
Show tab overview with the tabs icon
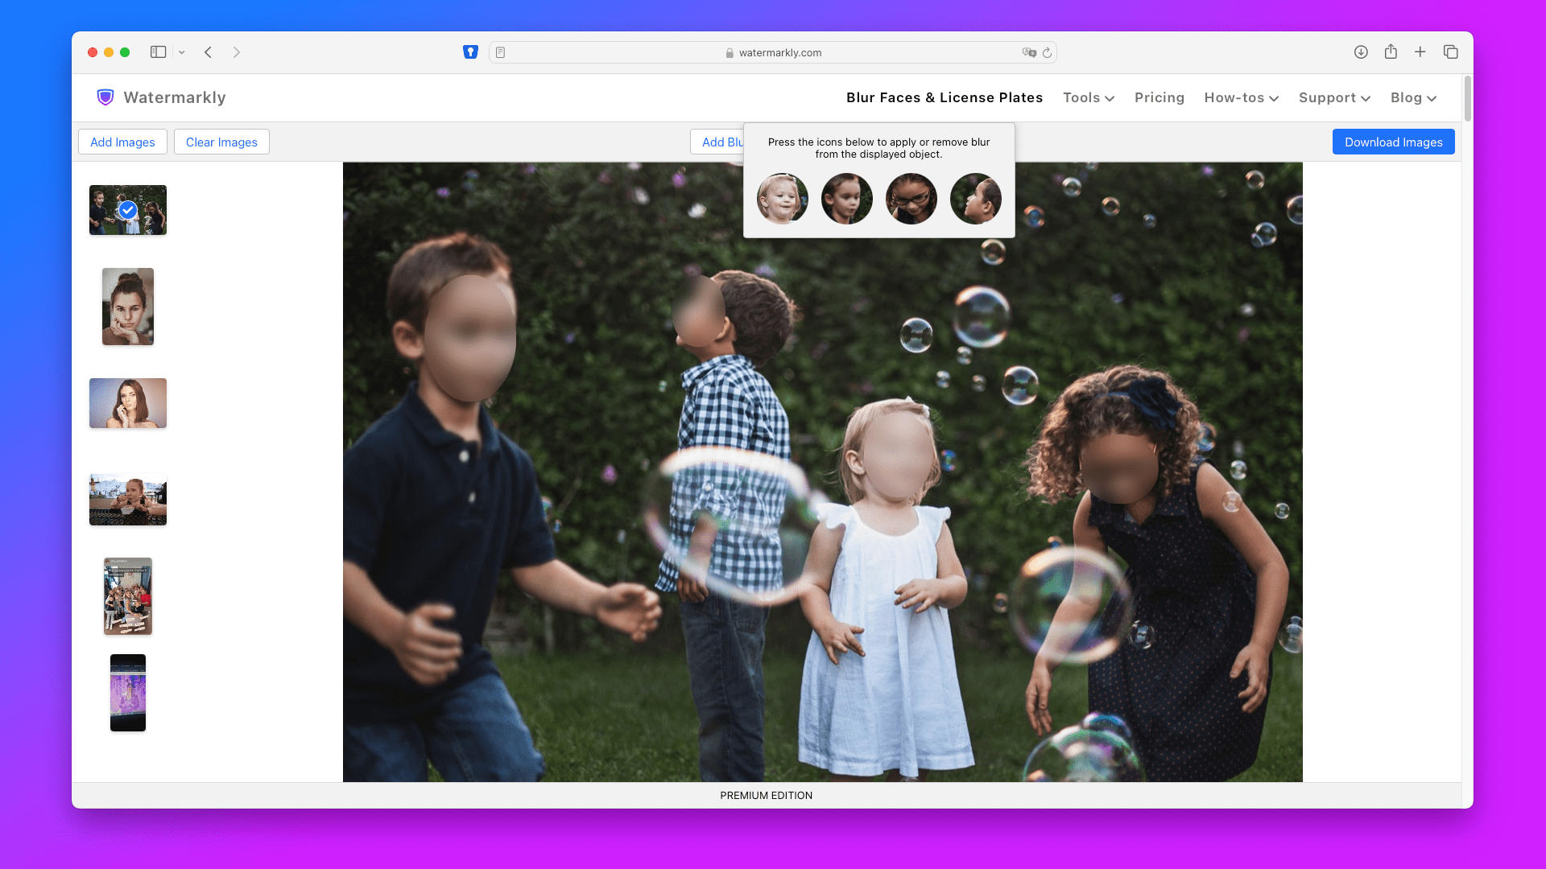coord(1451,51)
